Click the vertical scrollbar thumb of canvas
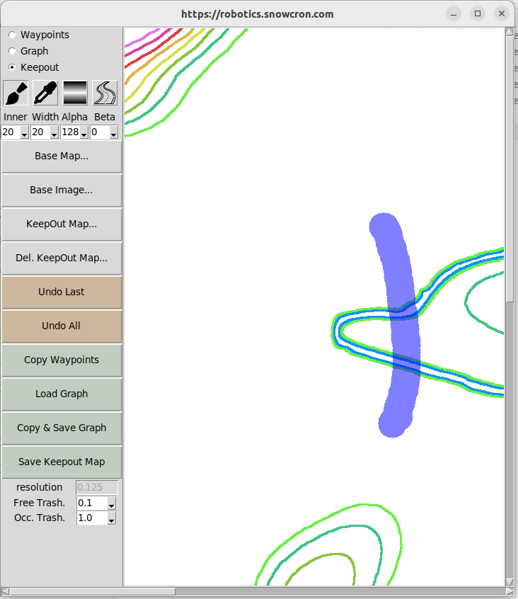 pyautogui.click(x=510, y=169)
